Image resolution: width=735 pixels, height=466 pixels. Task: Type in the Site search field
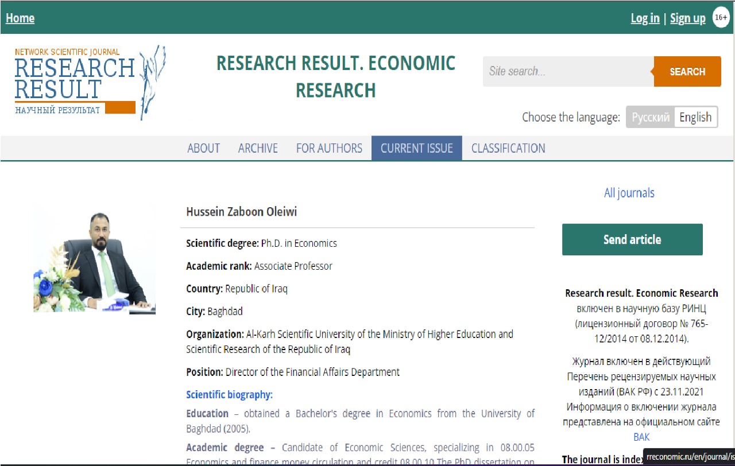click(567, 72)
